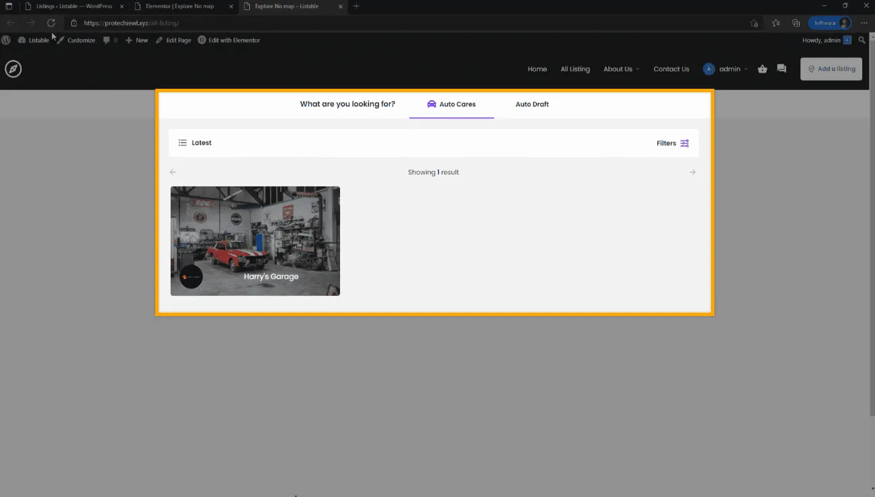Expand the About Us menu
Viewport: 875px width, 497px height.
click(621, 69)
